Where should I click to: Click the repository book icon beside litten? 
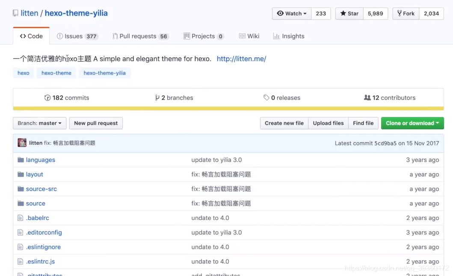15,13
